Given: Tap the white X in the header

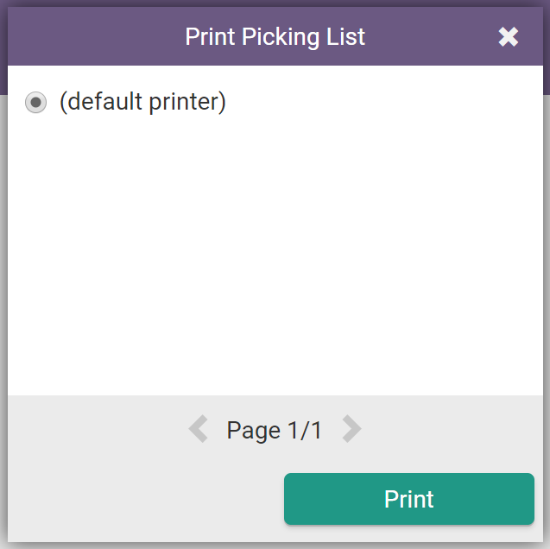Looking at the screenshot, I should [509, 37].
